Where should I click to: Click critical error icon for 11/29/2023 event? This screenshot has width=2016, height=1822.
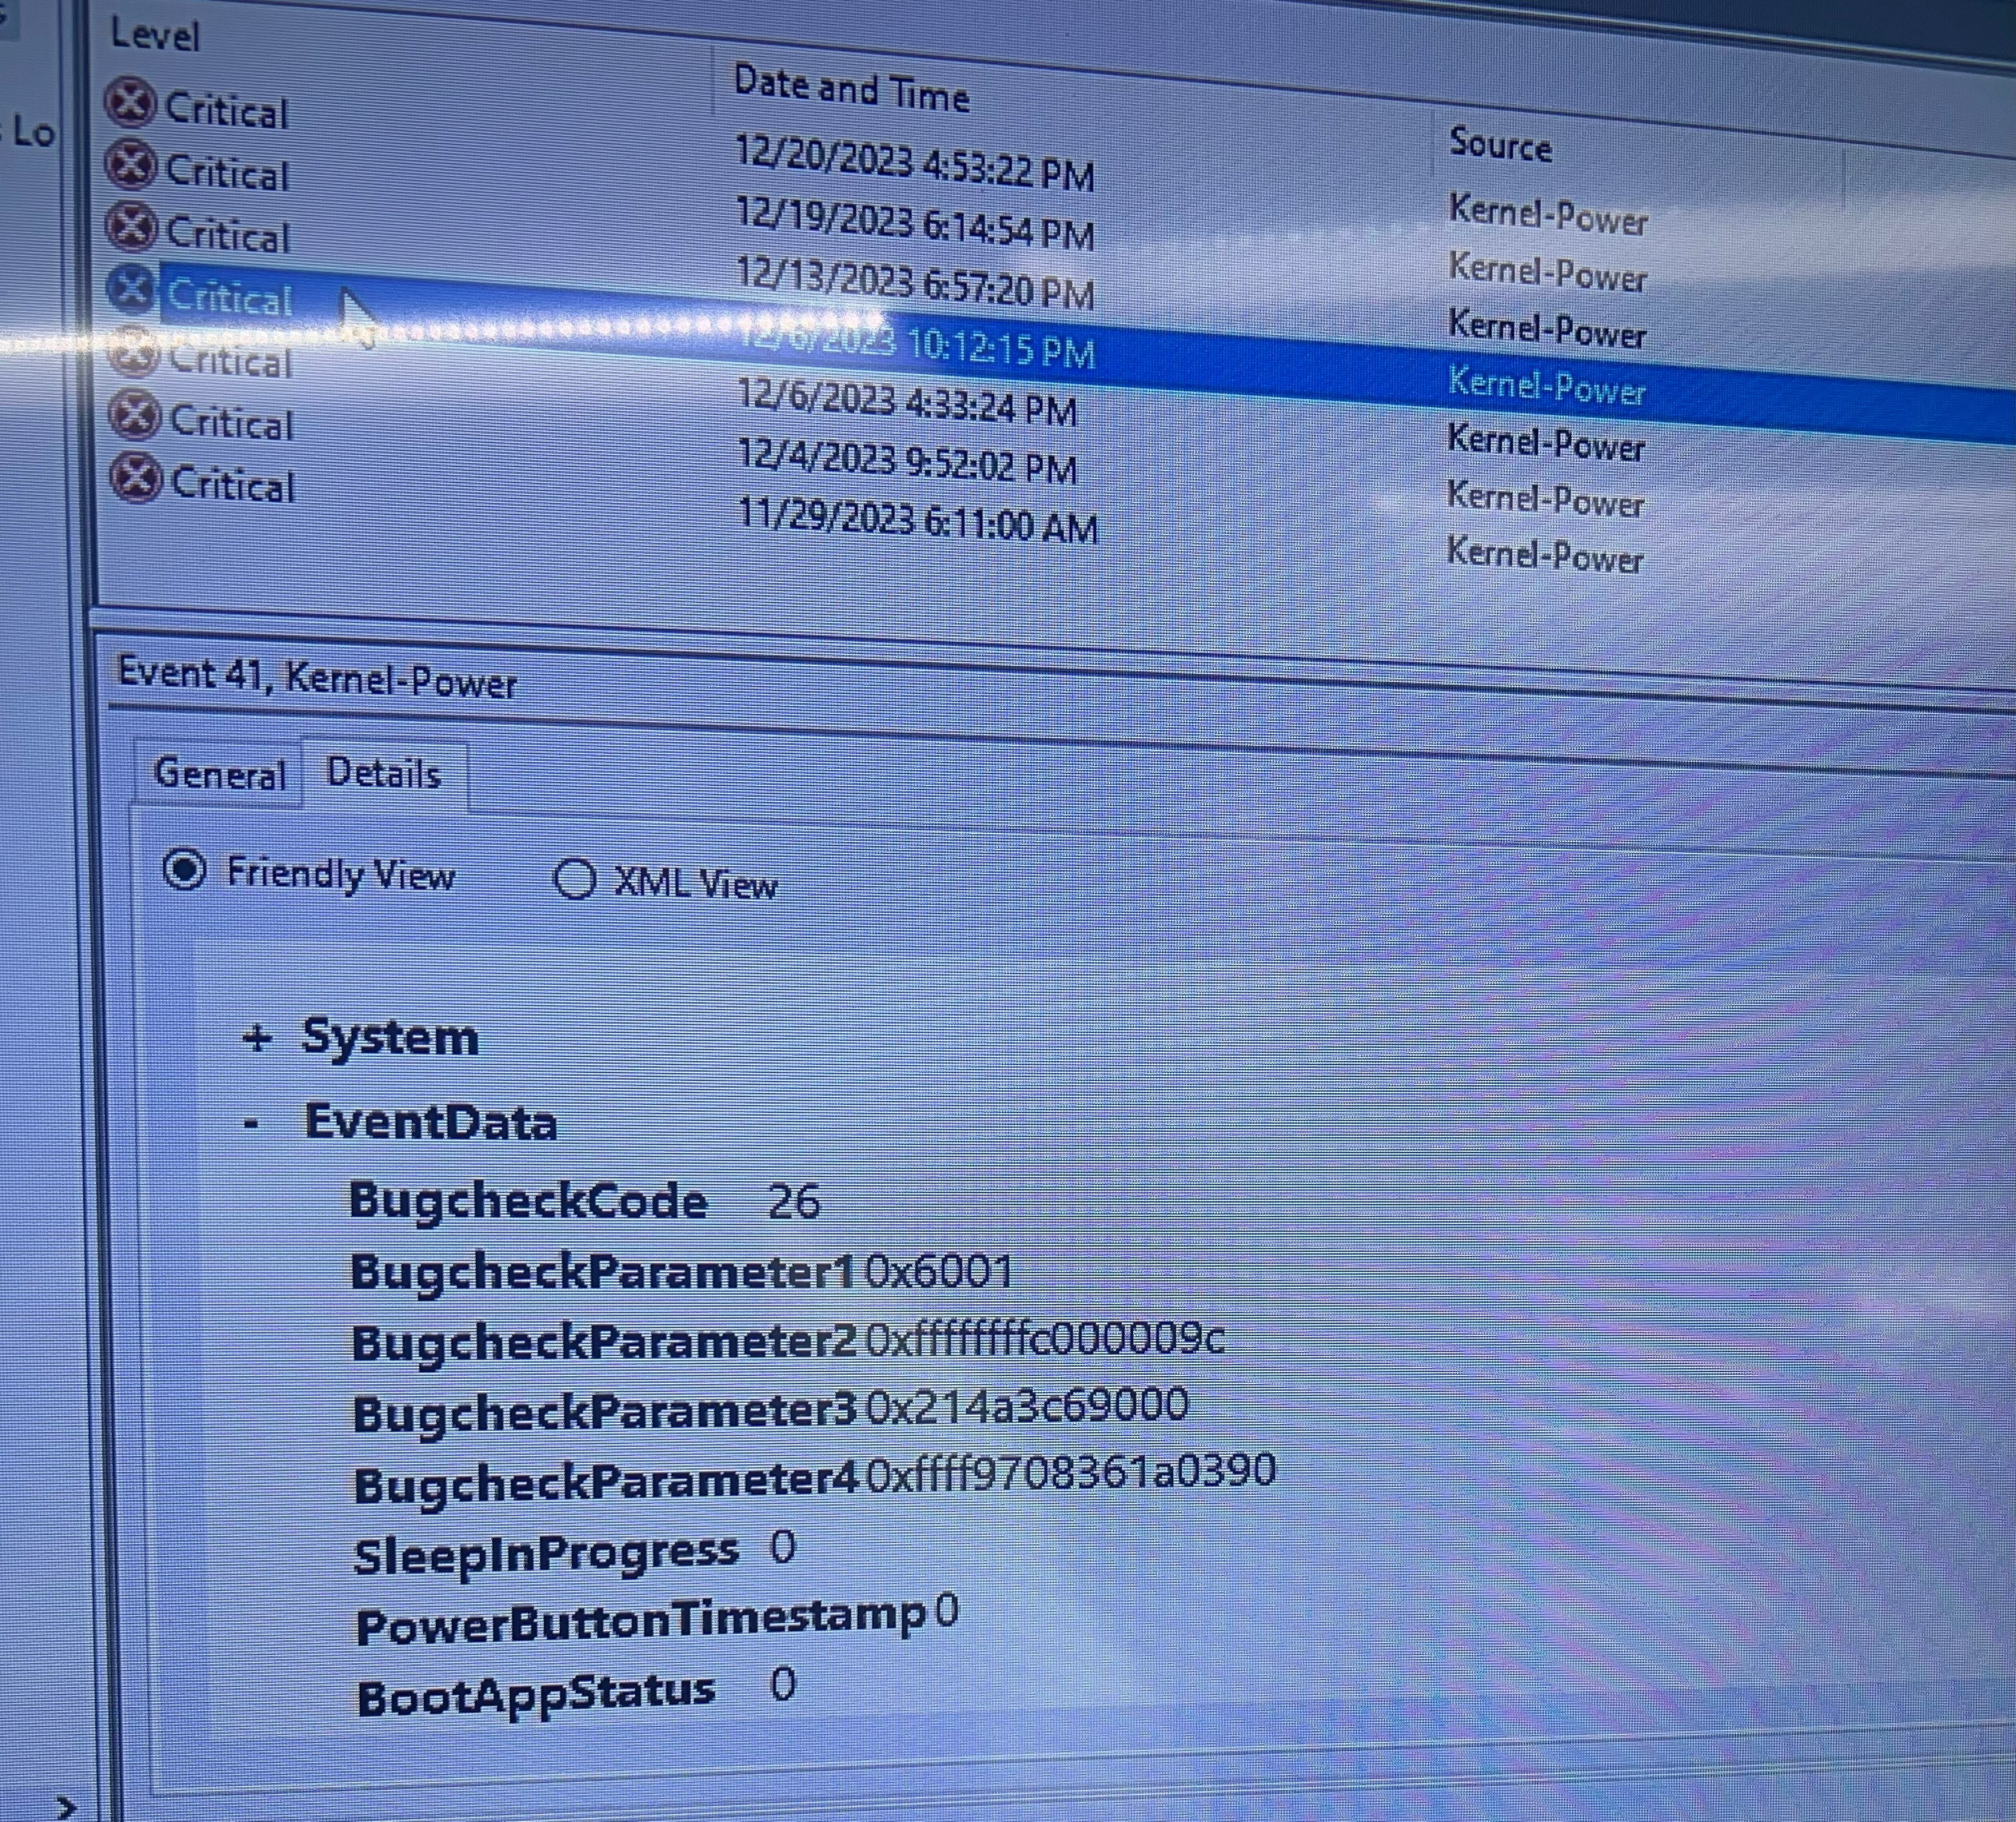point(136,477)
